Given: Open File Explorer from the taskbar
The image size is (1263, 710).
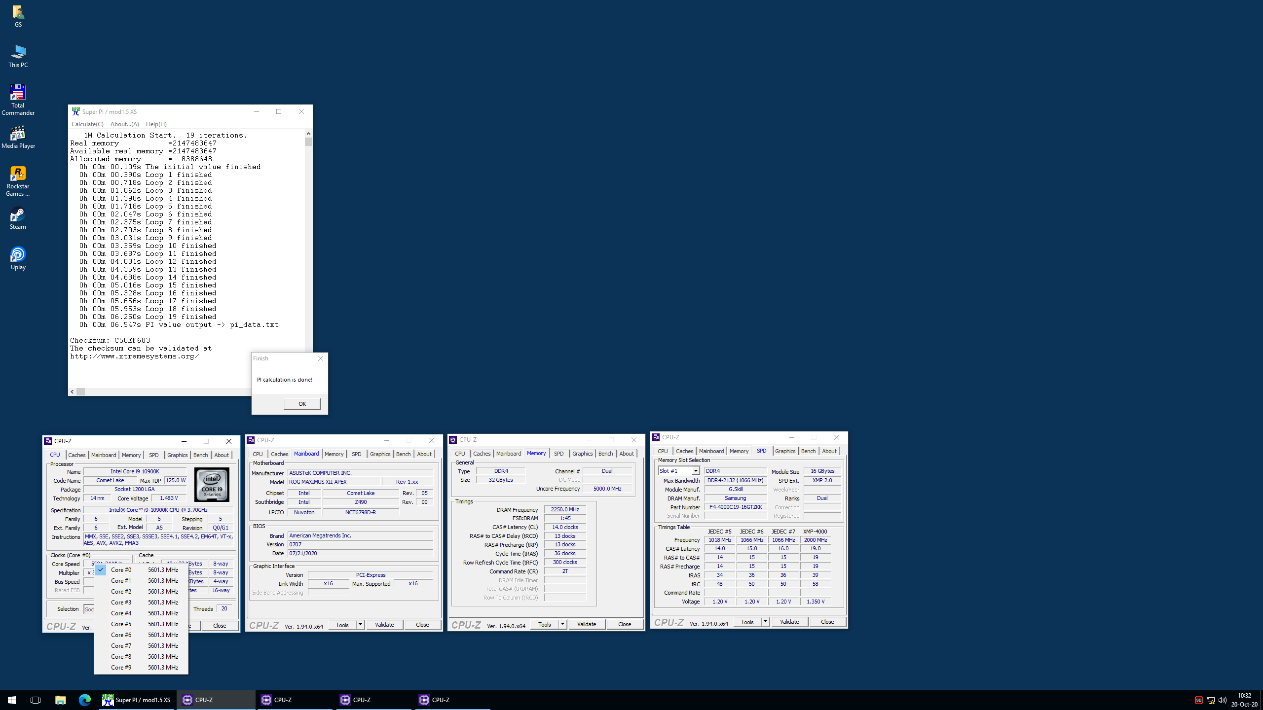Looking at the screenshot, I should click(x=60, y=700).
